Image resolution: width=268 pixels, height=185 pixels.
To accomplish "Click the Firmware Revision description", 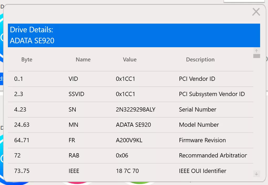I will pos(202,140).
